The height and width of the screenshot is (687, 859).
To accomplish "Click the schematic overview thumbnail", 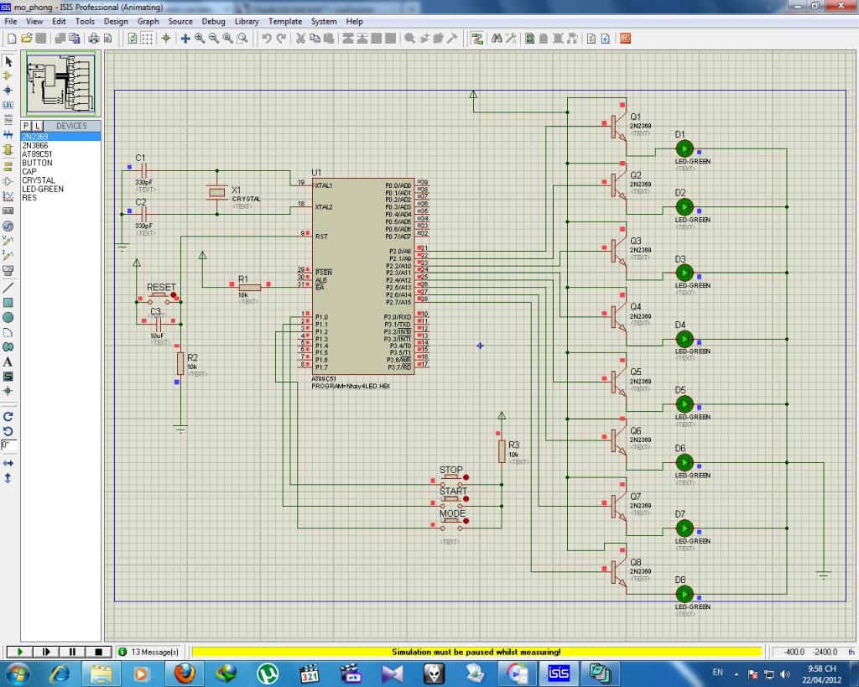I will 60,84.
